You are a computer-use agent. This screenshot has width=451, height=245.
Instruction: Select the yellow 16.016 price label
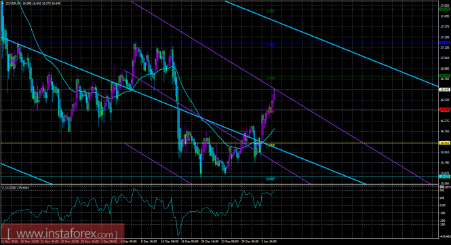coord(445,143)
